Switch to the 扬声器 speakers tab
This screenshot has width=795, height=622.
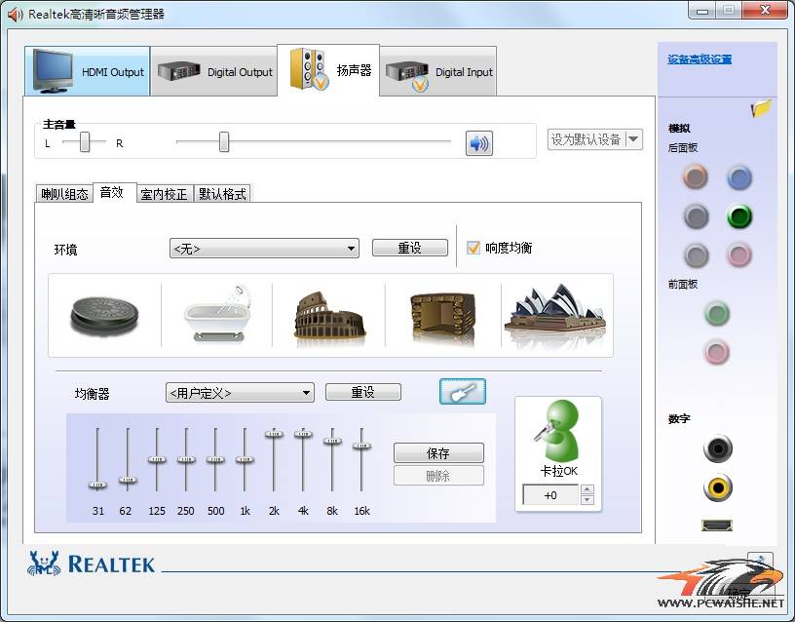click(x=328, y=69)
